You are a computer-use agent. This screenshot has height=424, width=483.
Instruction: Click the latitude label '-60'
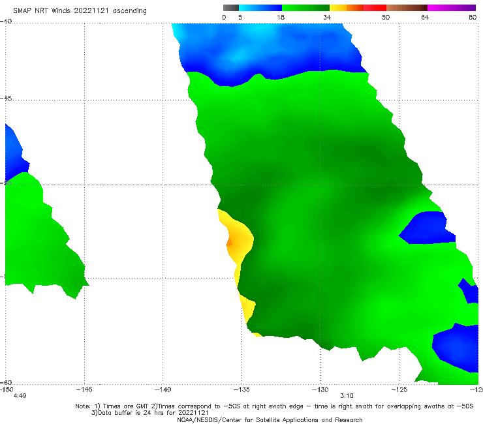click(x=6, y=382)
